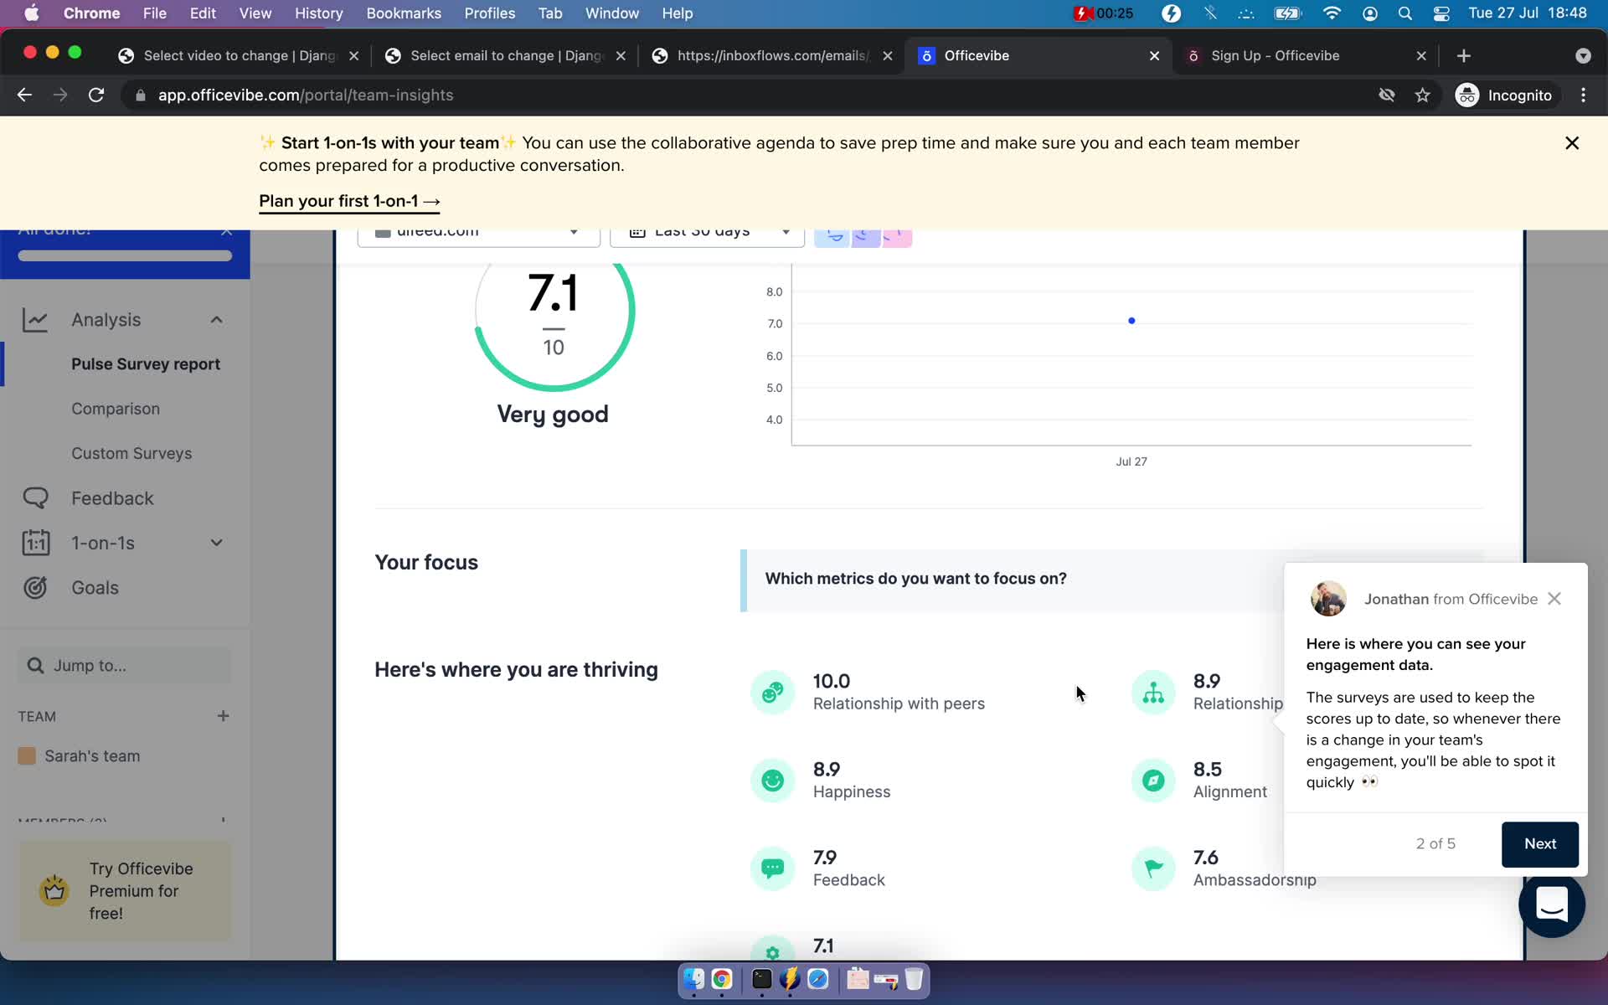Open a new browser tab
The image size is (1608, 1005).
tap(1463, 56)
